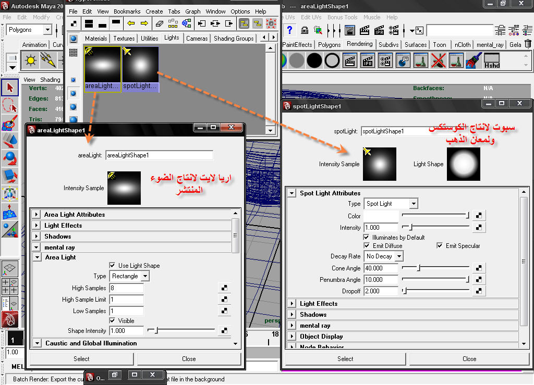Click the Hshd shelf button
Screen dimensions: 534x385
(x=492, y=60)
